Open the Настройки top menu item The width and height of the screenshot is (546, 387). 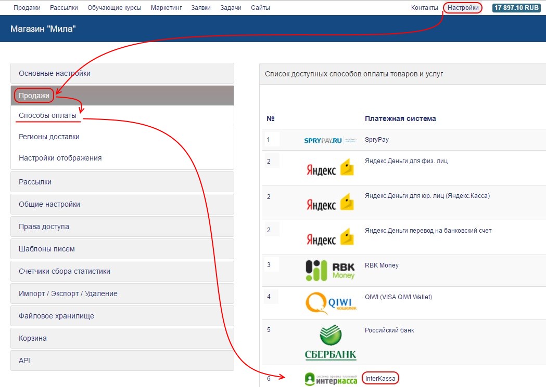click(463, 8)
